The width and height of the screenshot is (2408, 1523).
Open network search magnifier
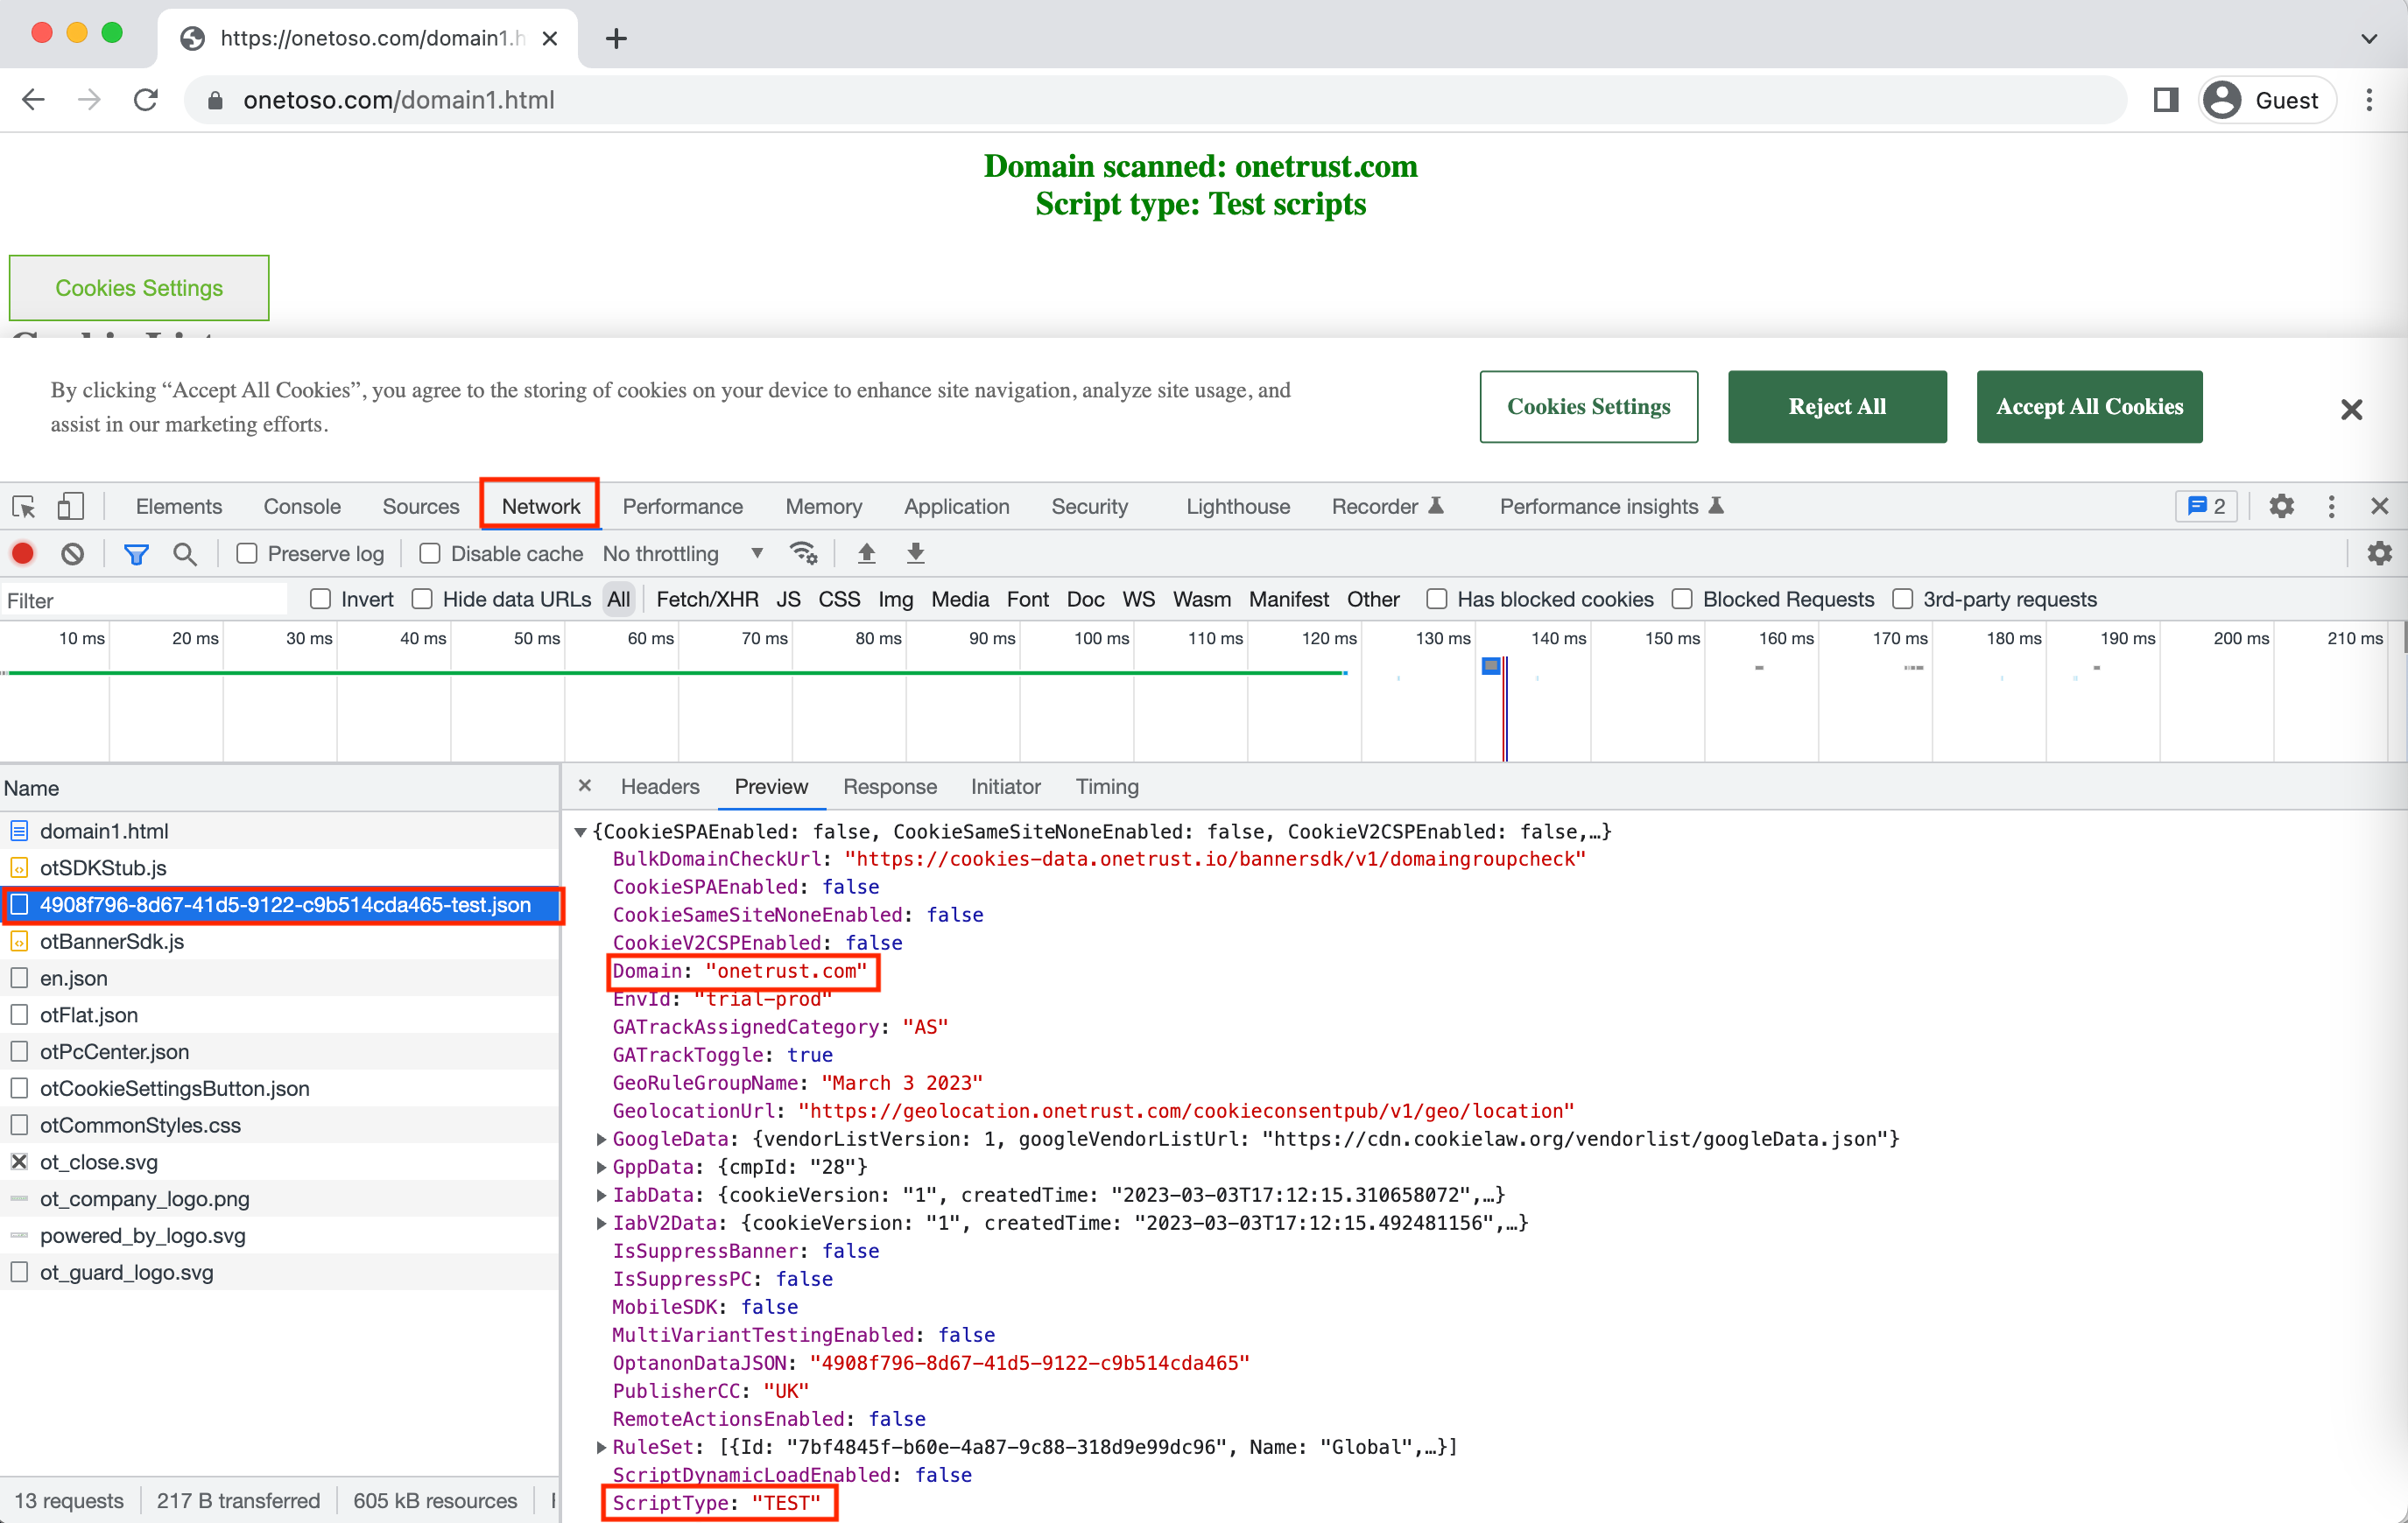coord(184,554)
